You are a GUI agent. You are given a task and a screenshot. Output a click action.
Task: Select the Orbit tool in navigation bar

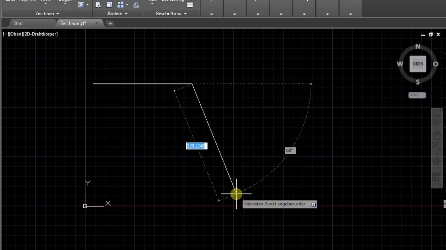coord(437,161)
